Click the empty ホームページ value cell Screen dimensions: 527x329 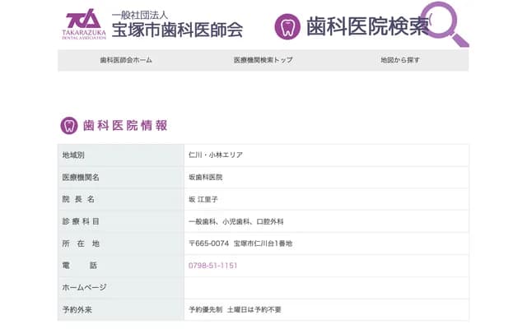326,288
